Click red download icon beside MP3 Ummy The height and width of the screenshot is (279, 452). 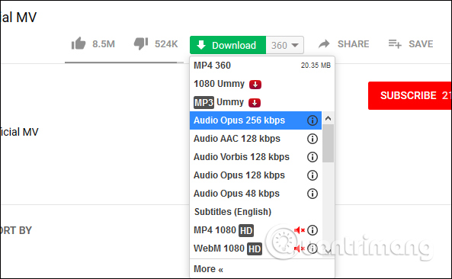pos(255,103)
